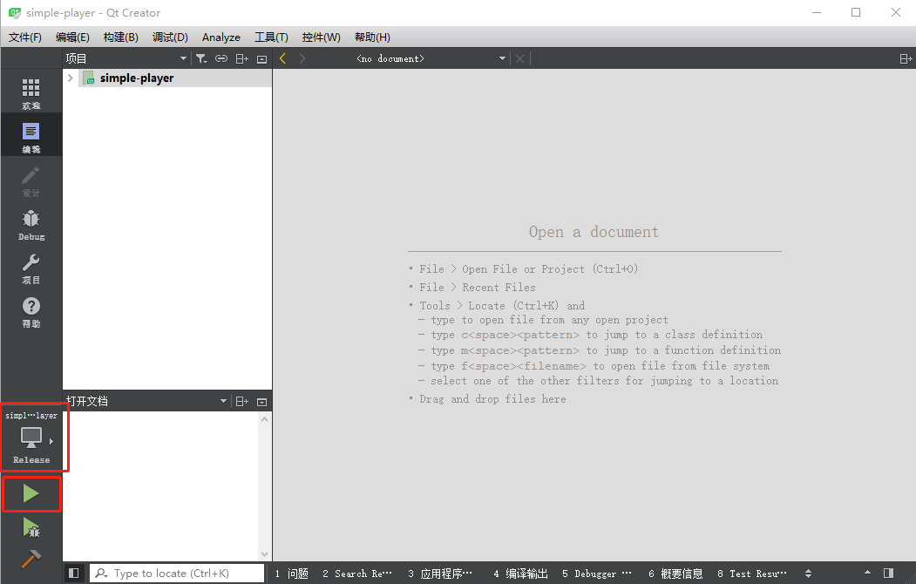
Task: Open the filter icon in the 项目 pane
Action: click(201, 58)
